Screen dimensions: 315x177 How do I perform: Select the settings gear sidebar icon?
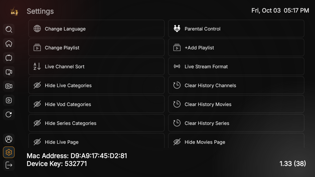[9, 152]
